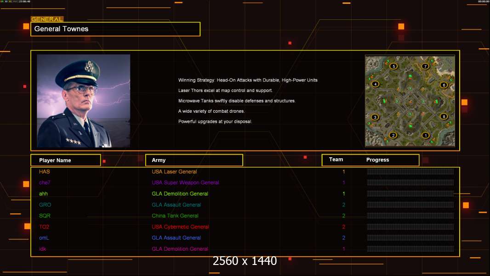This screenshot has width=490, height=276.
Task: Click the loading progress bar for omL
Action: (410, 238)
